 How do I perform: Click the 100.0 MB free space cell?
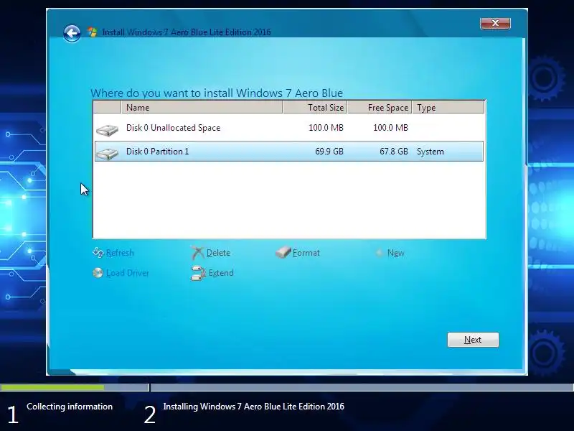(x=390, y=128)
